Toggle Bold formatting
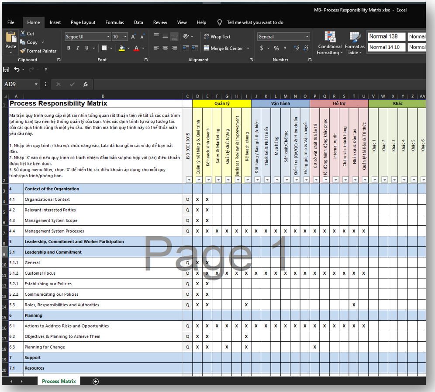 69,48
